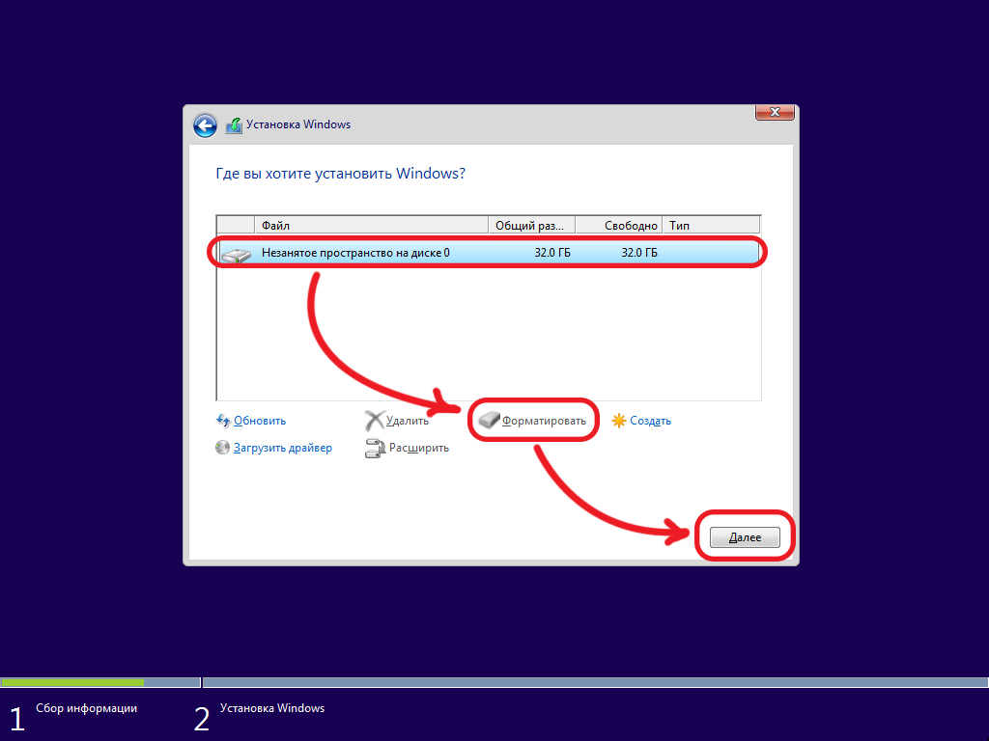Click the Форматировать drive icon

click(491, 421)
